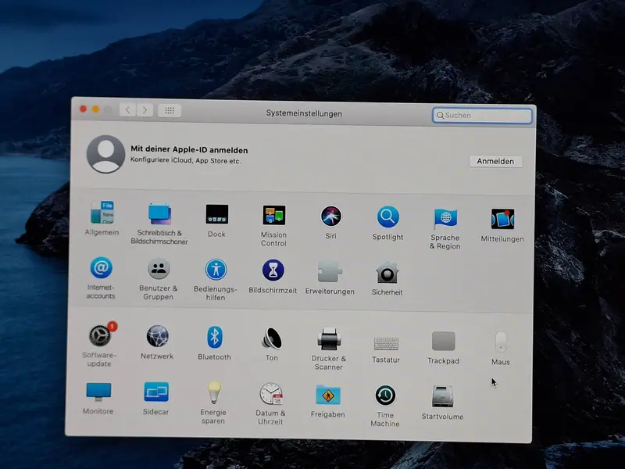Click the Anmelden button
625x469 pixels.
(x=495, y=161)
